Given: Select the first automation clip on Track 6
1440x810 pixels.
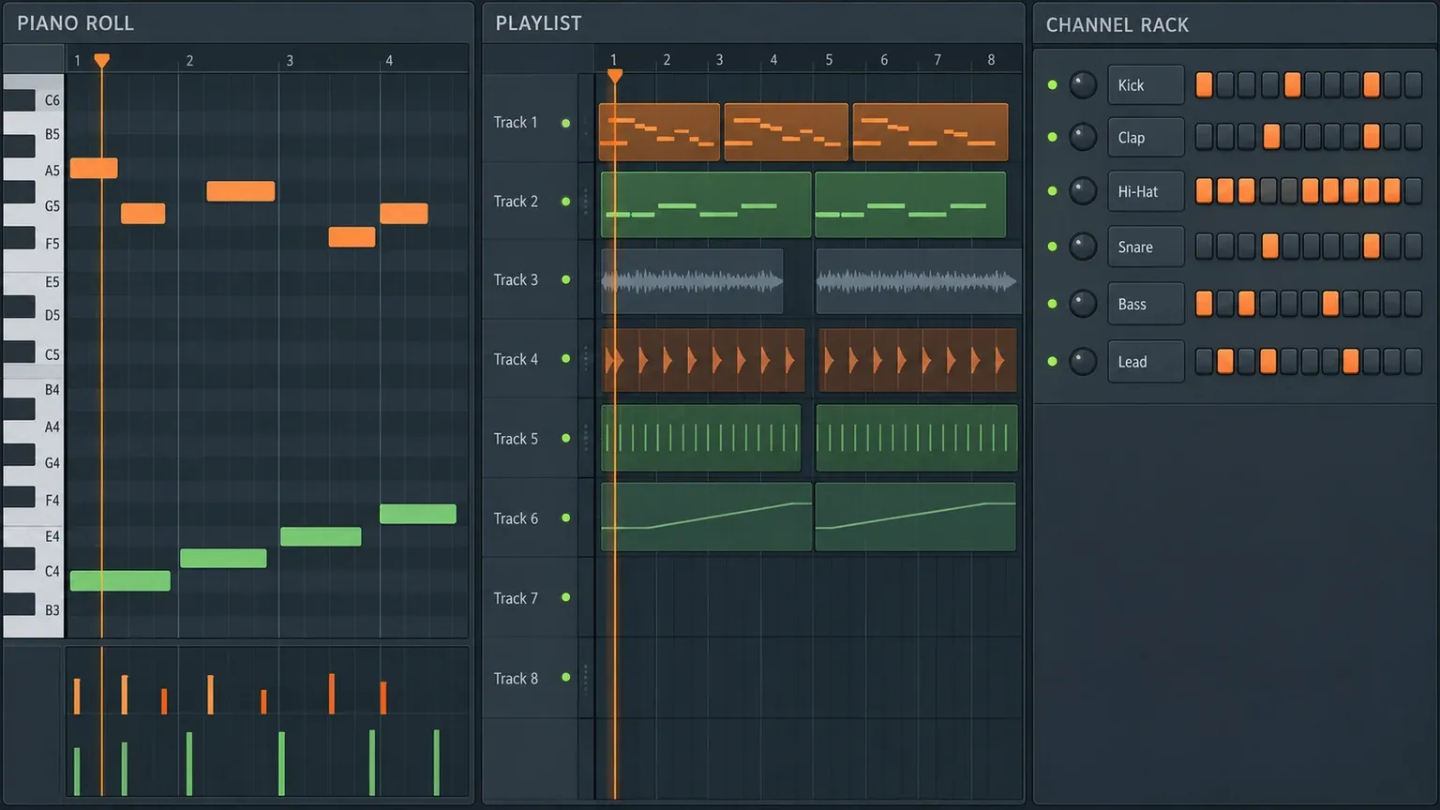Looking at the screenshot, I should pyautogui.click(x=706, y=517).
